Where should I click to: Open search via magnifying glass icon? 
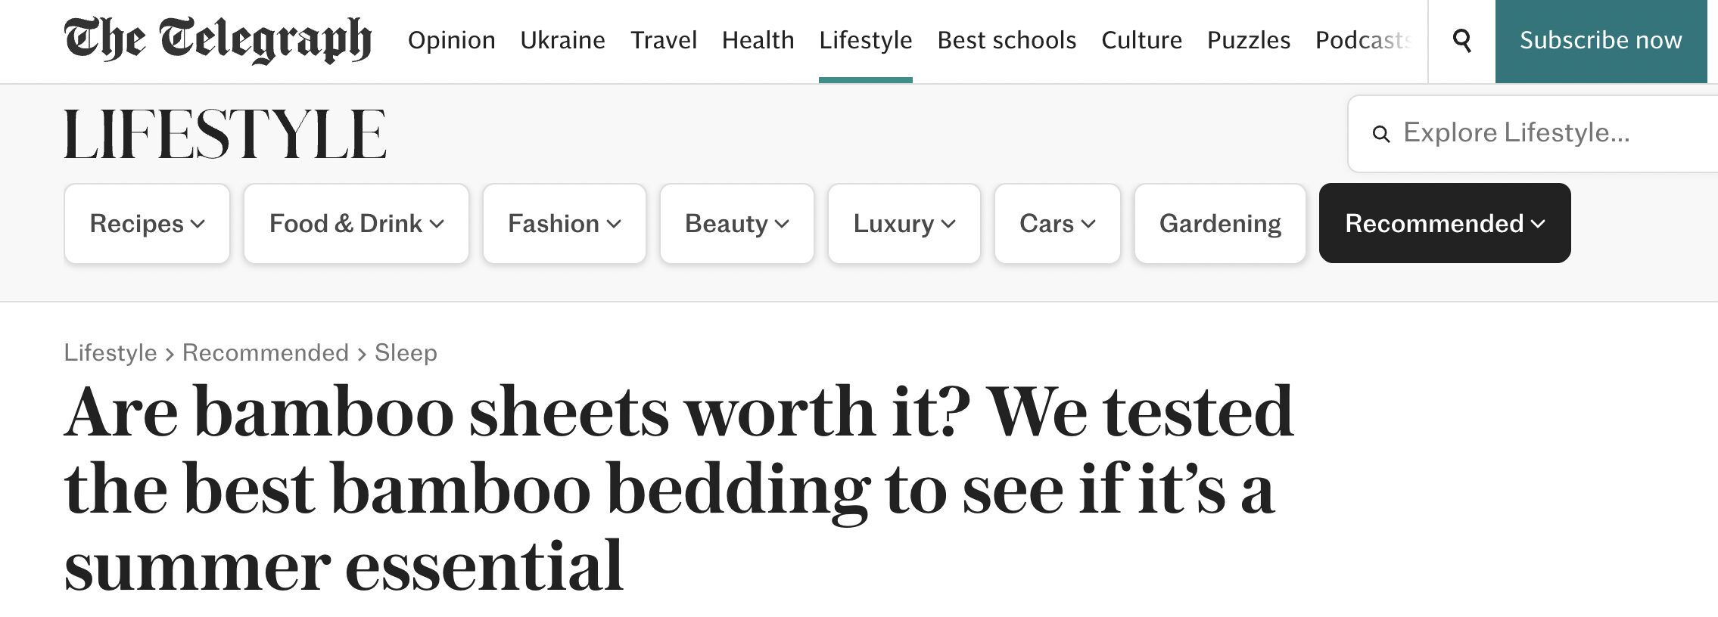[x=1462, y=40]
